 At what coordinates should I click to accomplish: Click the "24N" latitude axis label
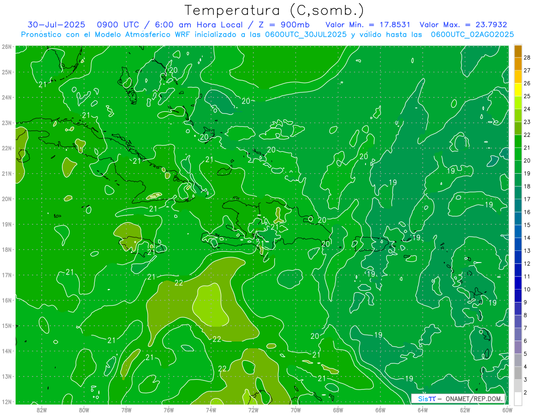pyautogui.click(x=6, y=97)
